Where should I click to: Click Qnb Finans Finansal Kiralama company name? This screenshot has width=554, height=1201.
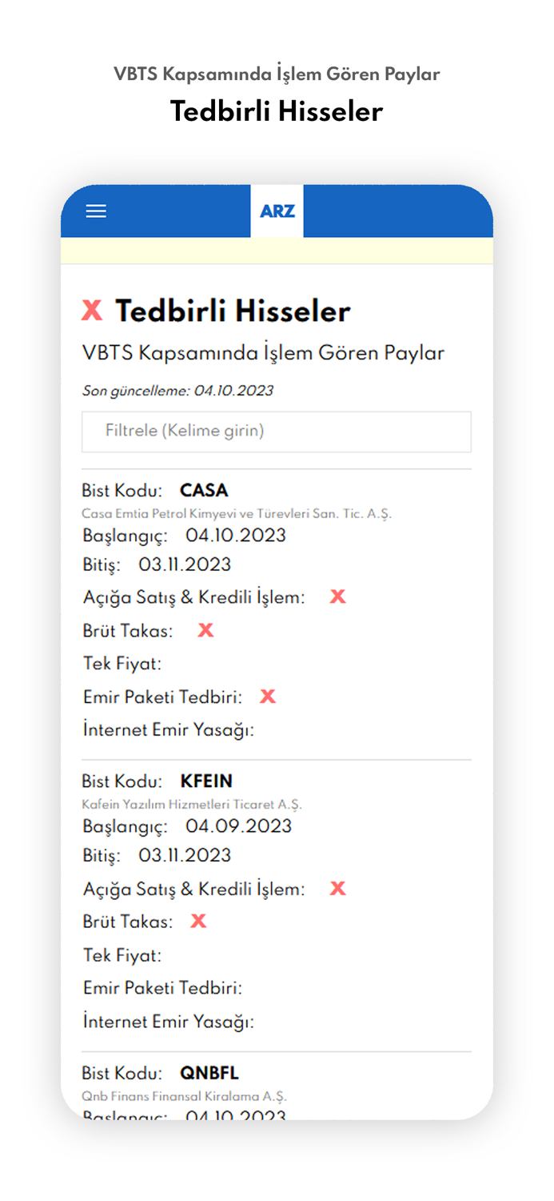point(184,1096)
